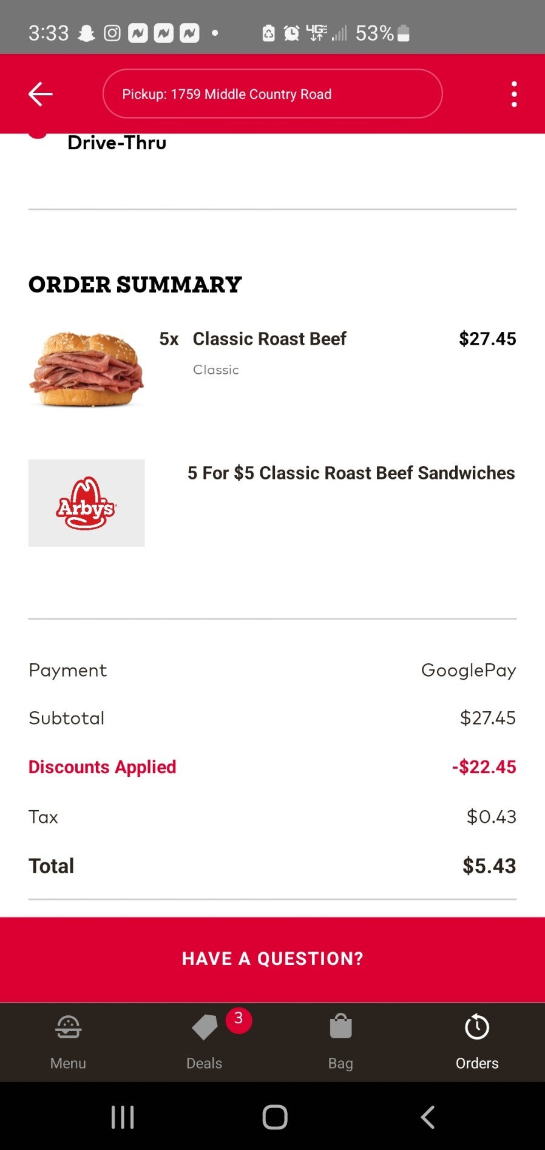Screen dimensions: 545x1150
Task: Tap Android recent apps button
Action: pos(123,1117)
